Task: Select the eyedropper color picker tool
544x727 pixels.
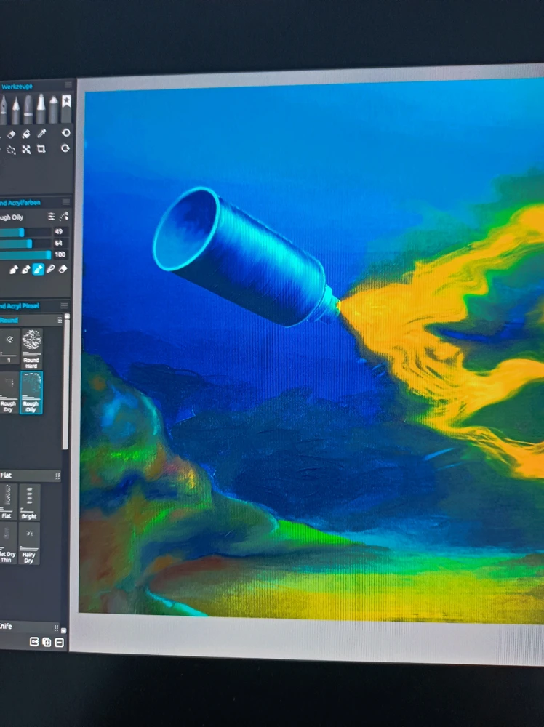Action: (x=41, y=134)
